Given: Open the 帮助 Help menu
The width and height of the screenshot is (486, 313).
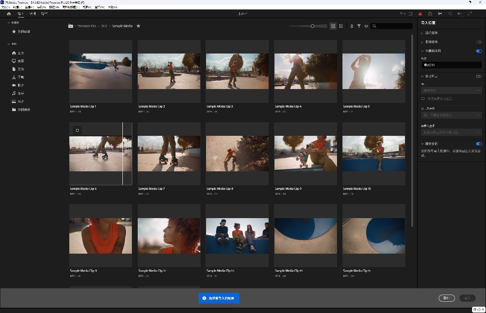Looking at the screenshot, I should tap(112, 7).
